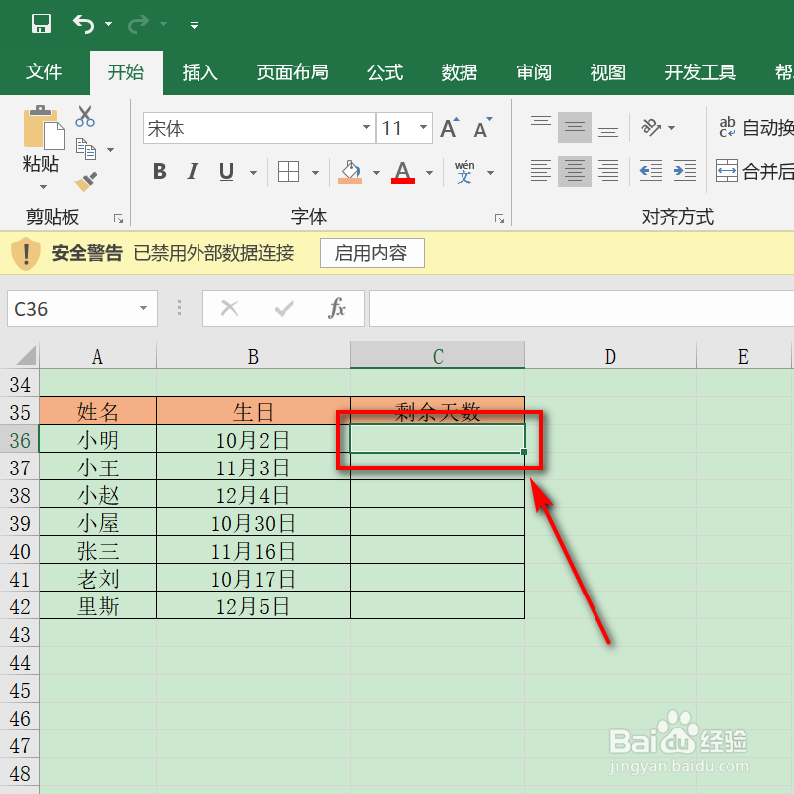Click the Center alignment icon
The height and width of the screenshot is (794, 794).
[575, 171]
